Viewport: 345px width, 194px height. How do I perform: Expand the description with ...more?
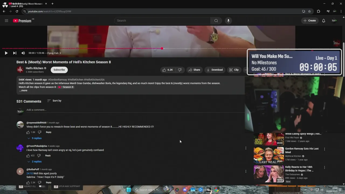coord(23,91)
